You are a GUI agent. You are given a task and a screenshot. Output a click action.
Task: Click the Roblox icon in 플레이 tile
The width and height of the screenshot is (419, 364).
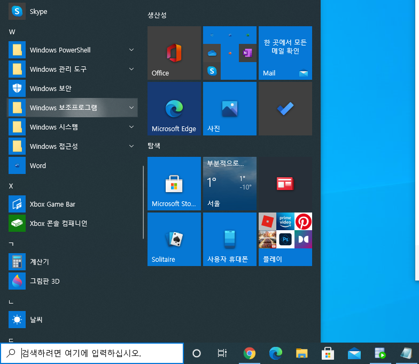tap(267, 222)
